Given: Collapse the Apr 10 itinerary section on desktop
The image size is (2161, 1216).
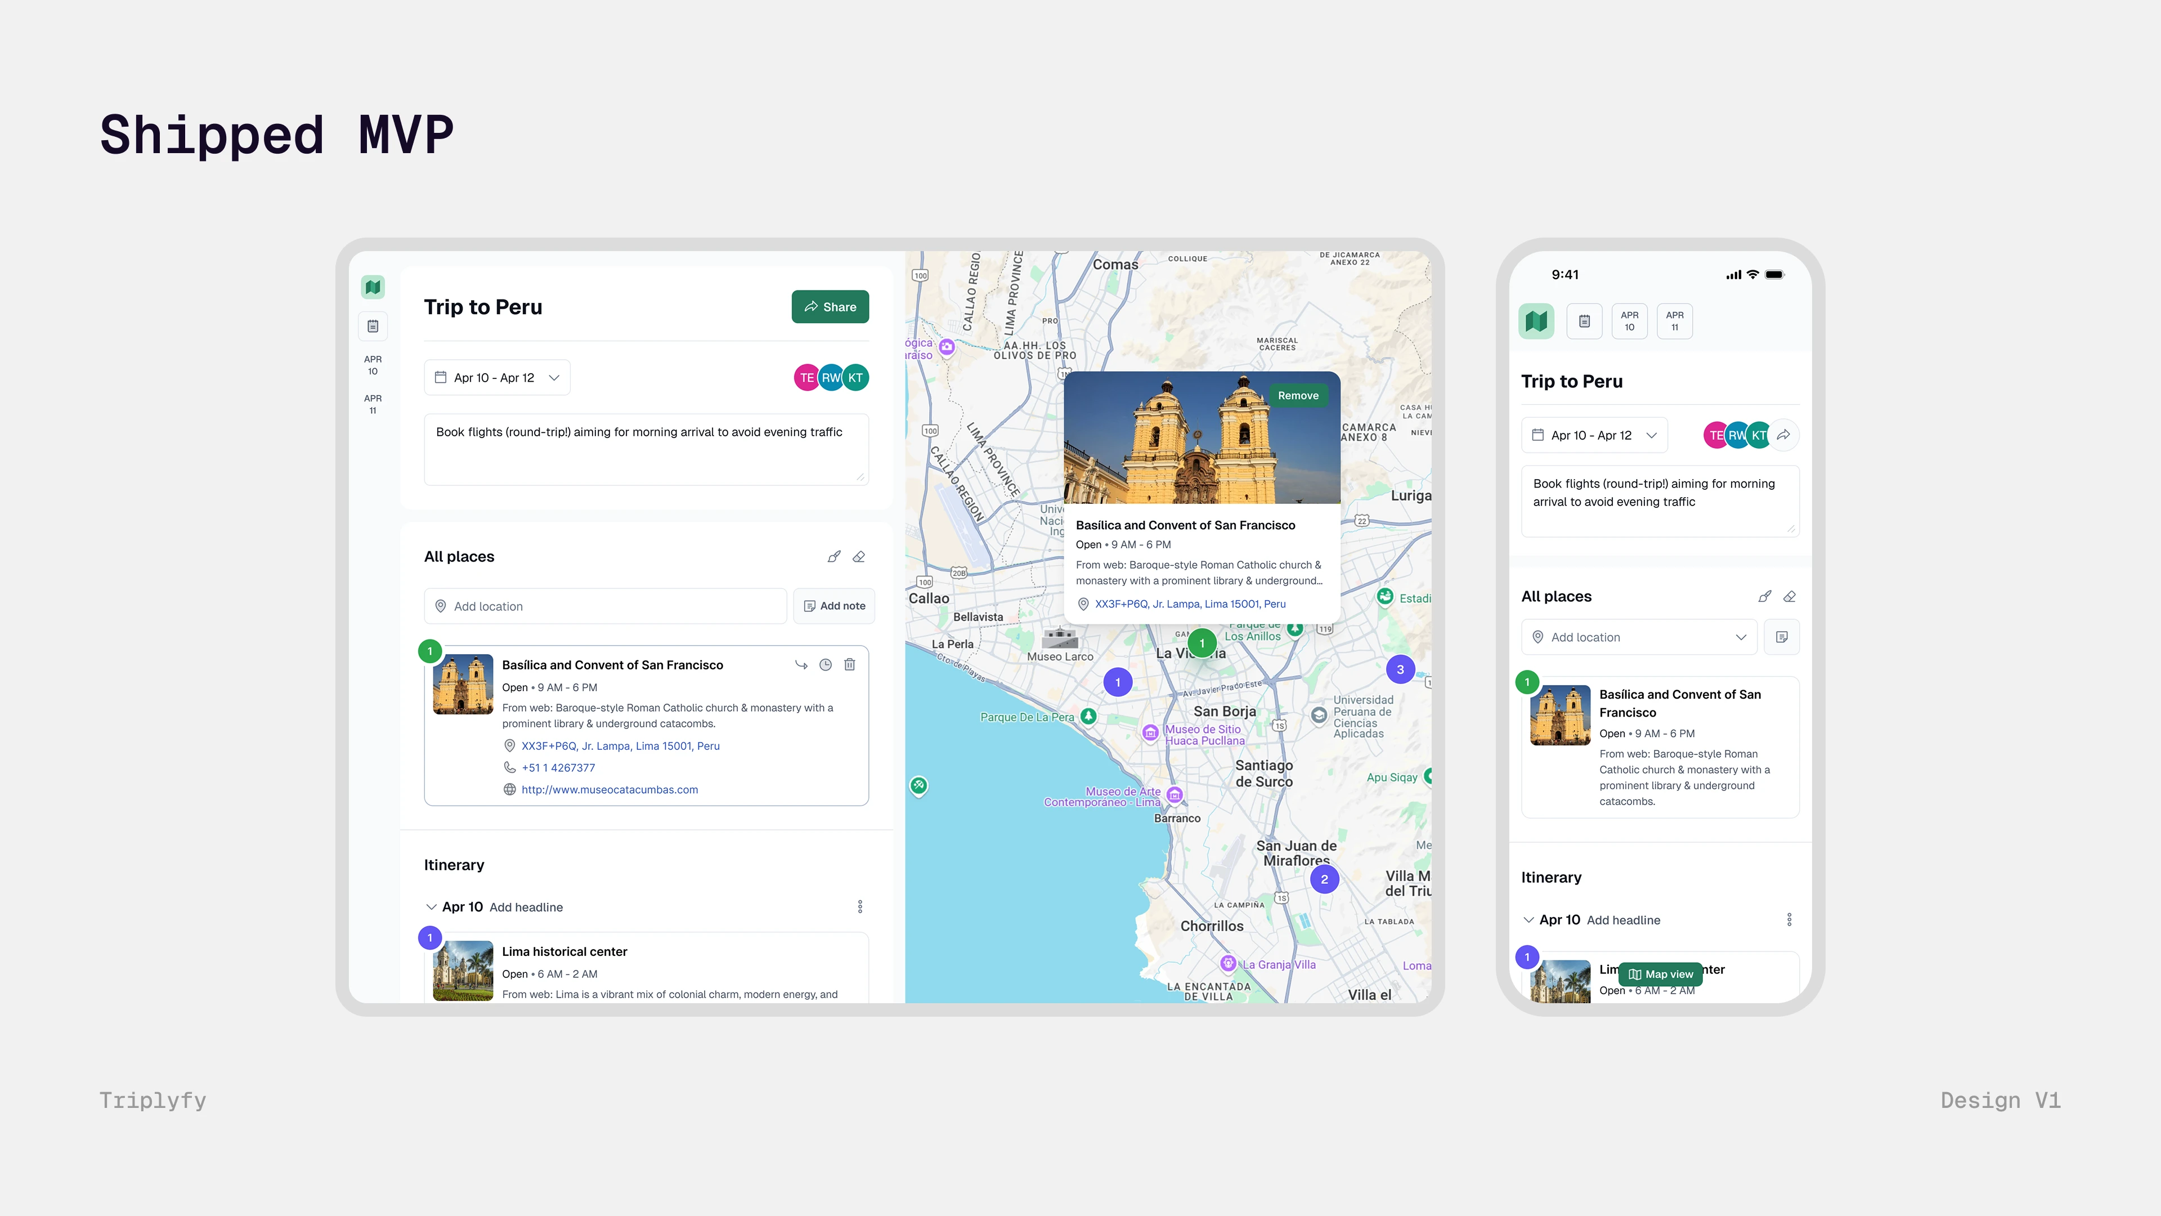Looking at the screenshot, I should 431,907.
